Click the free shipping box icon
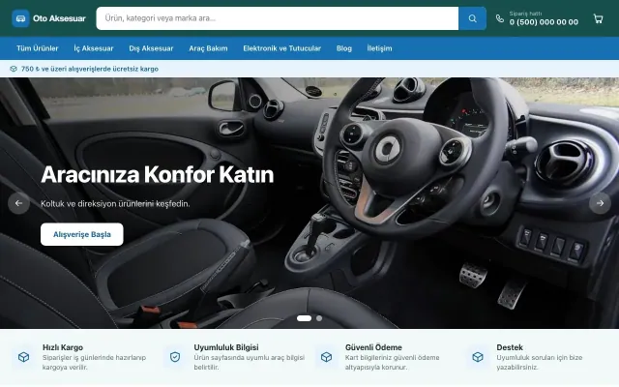619x387 pixels. 14,69
